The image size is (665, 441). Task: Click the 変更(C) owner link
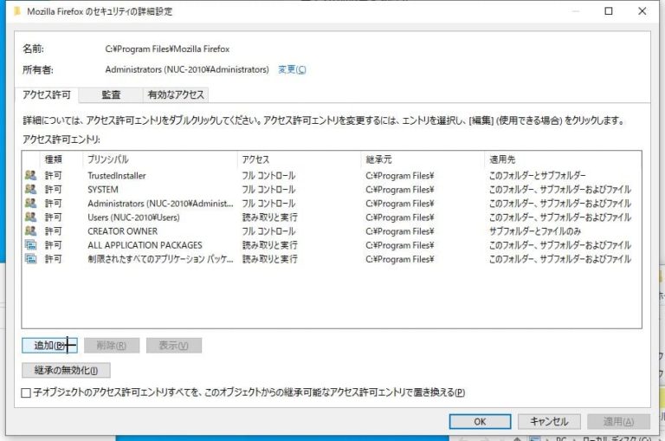coord(292,69)
